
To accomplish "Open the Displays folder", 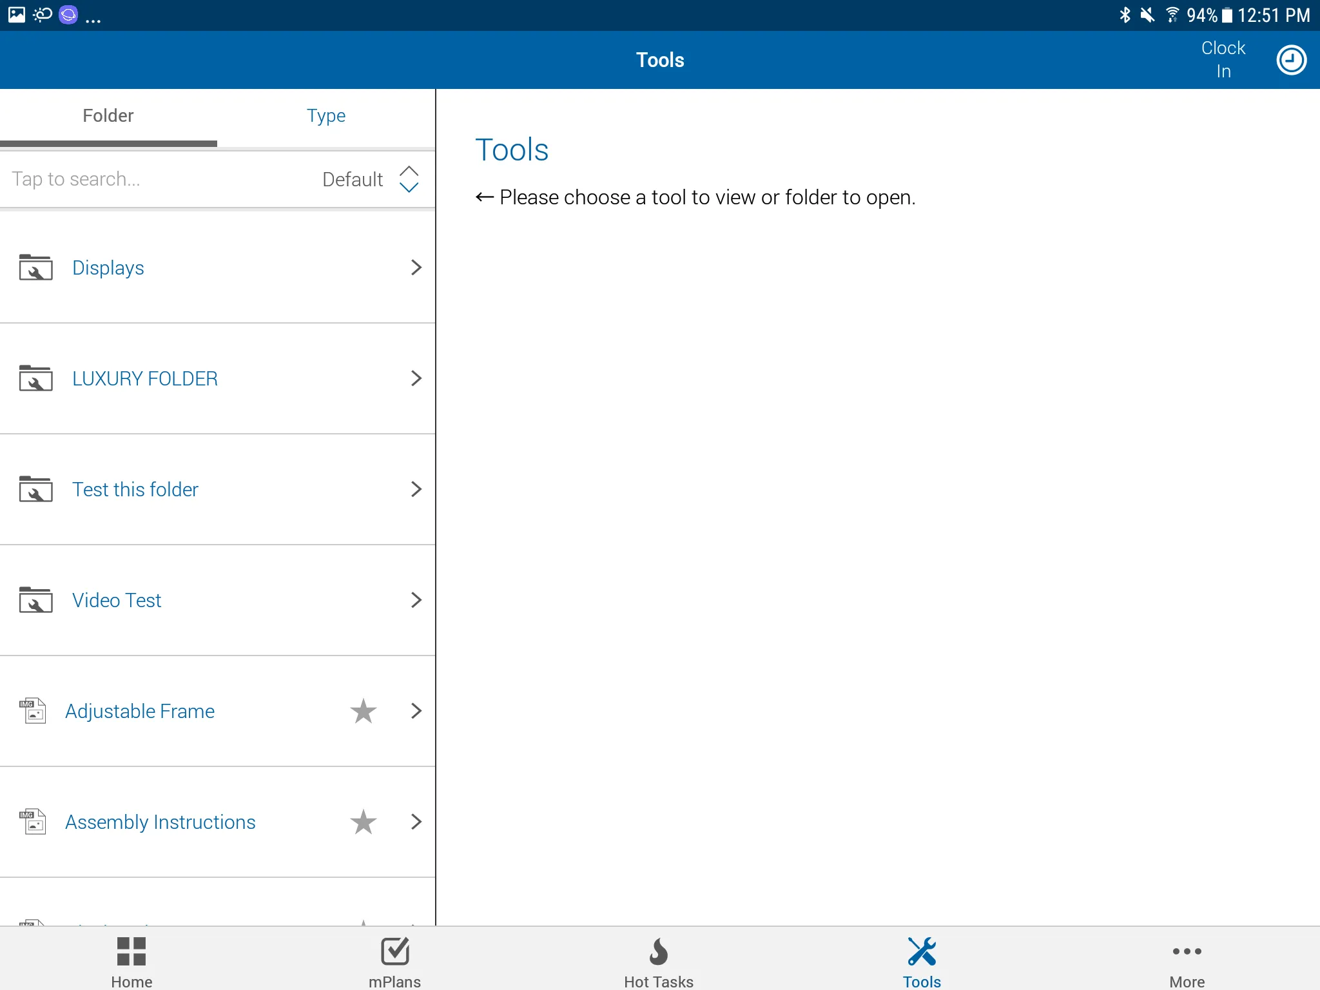I will pos(217,267).
